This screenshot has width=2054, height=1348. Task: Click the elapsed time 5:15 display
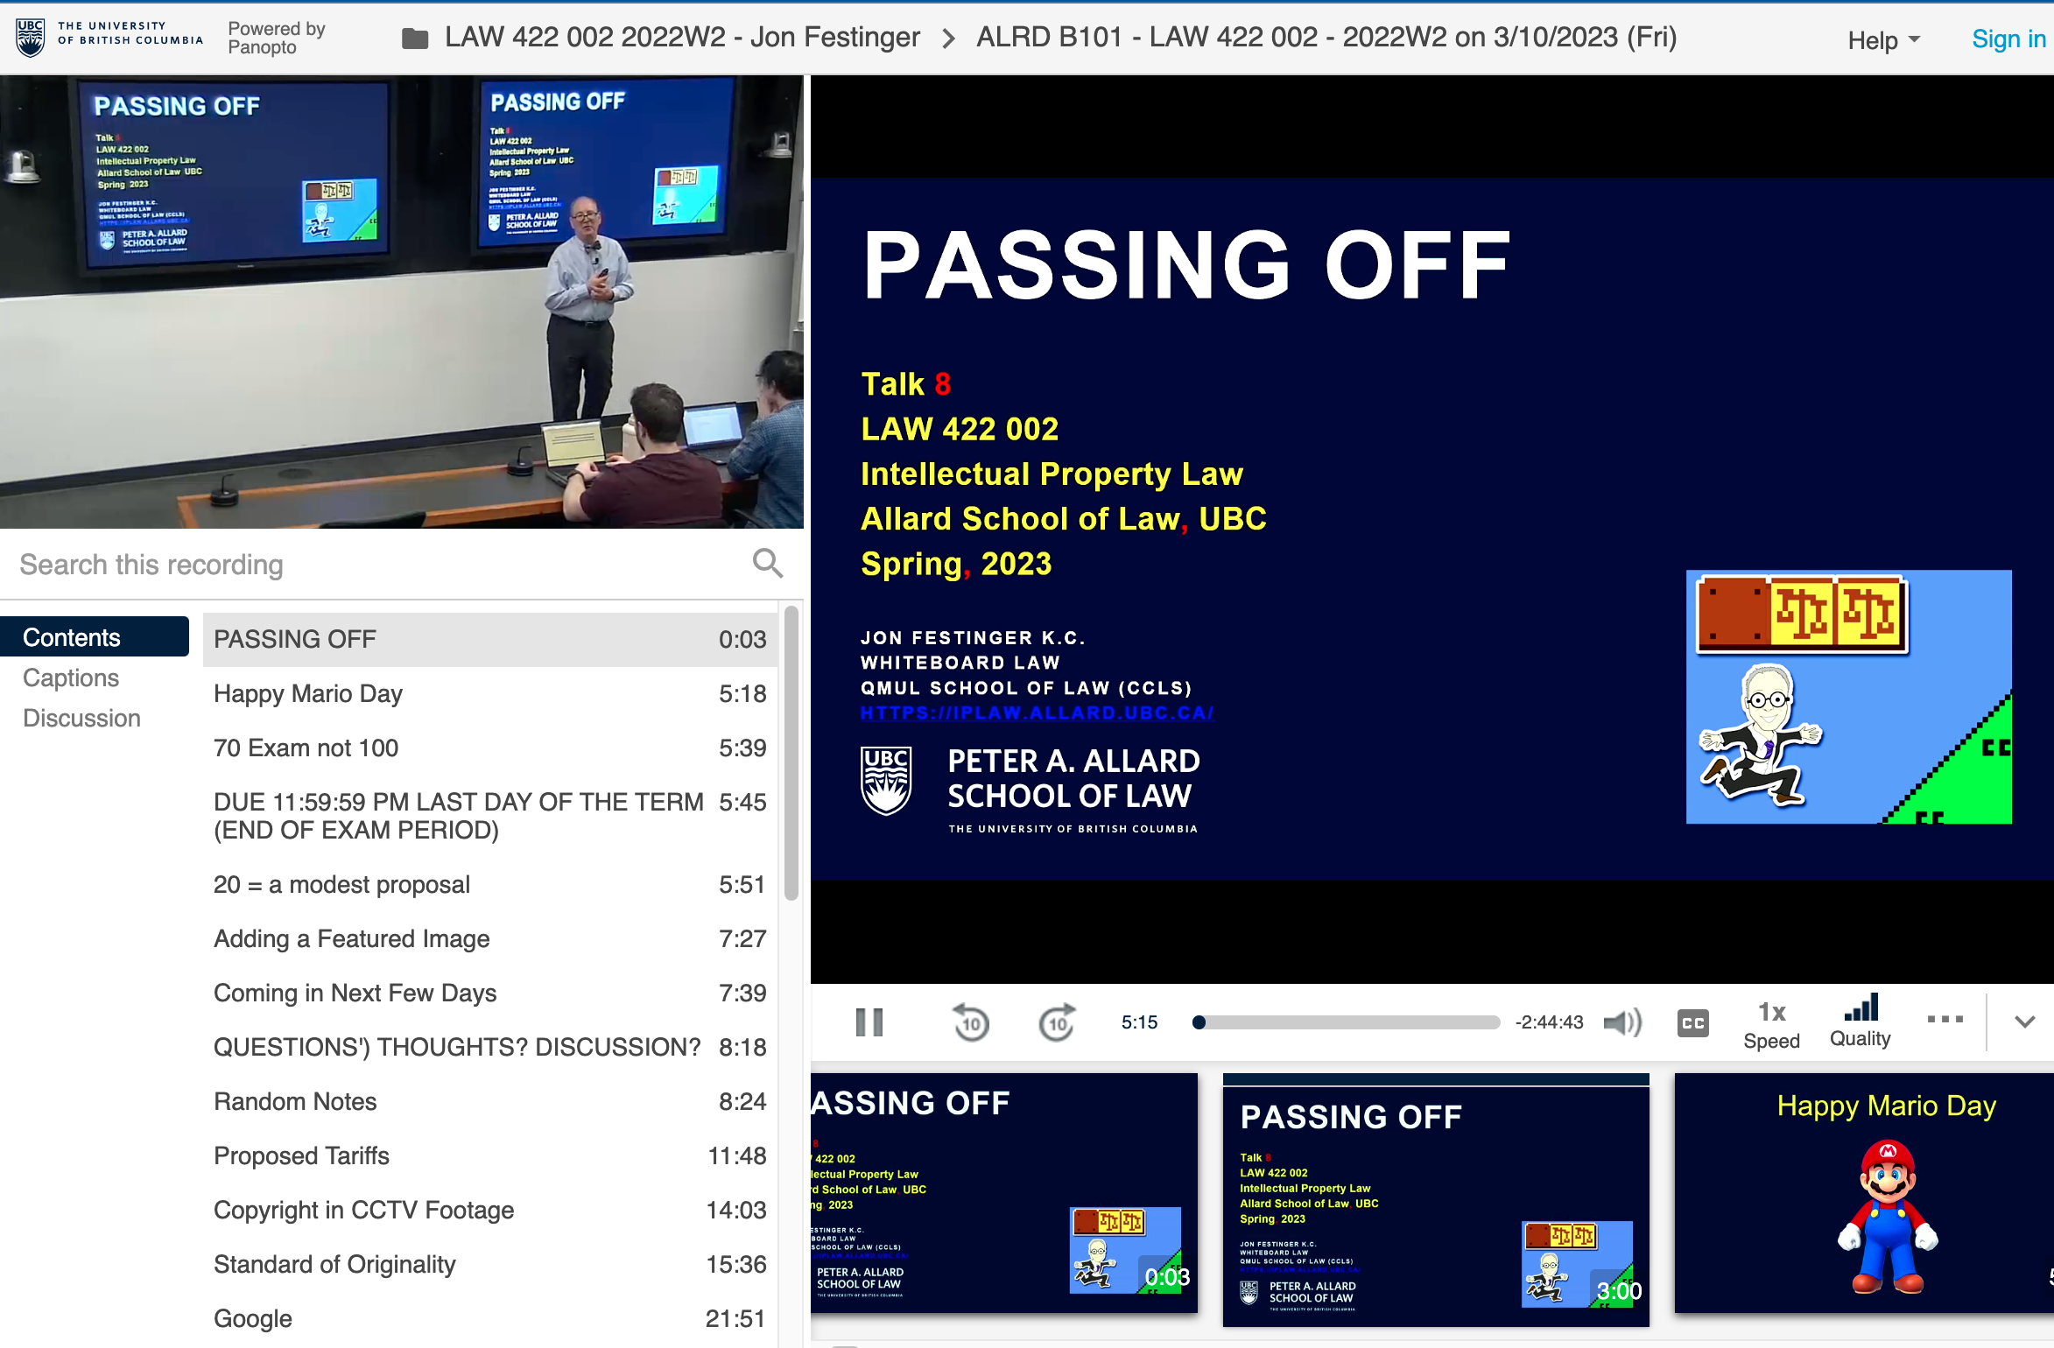[1139, 1022]
